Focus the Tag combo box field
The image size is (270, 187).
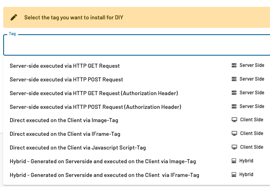click(x=137, y=45)
